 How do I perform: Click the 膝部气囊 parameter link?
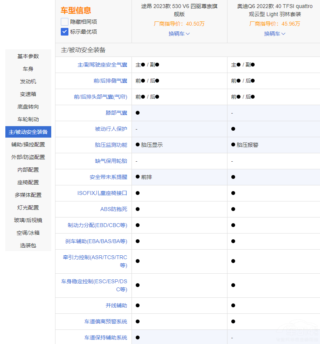pos(116,113)
